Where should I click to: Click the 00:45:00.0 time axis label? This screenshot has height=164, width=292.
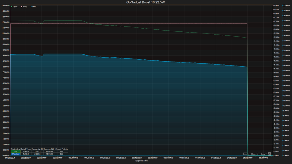pos(152,158)
